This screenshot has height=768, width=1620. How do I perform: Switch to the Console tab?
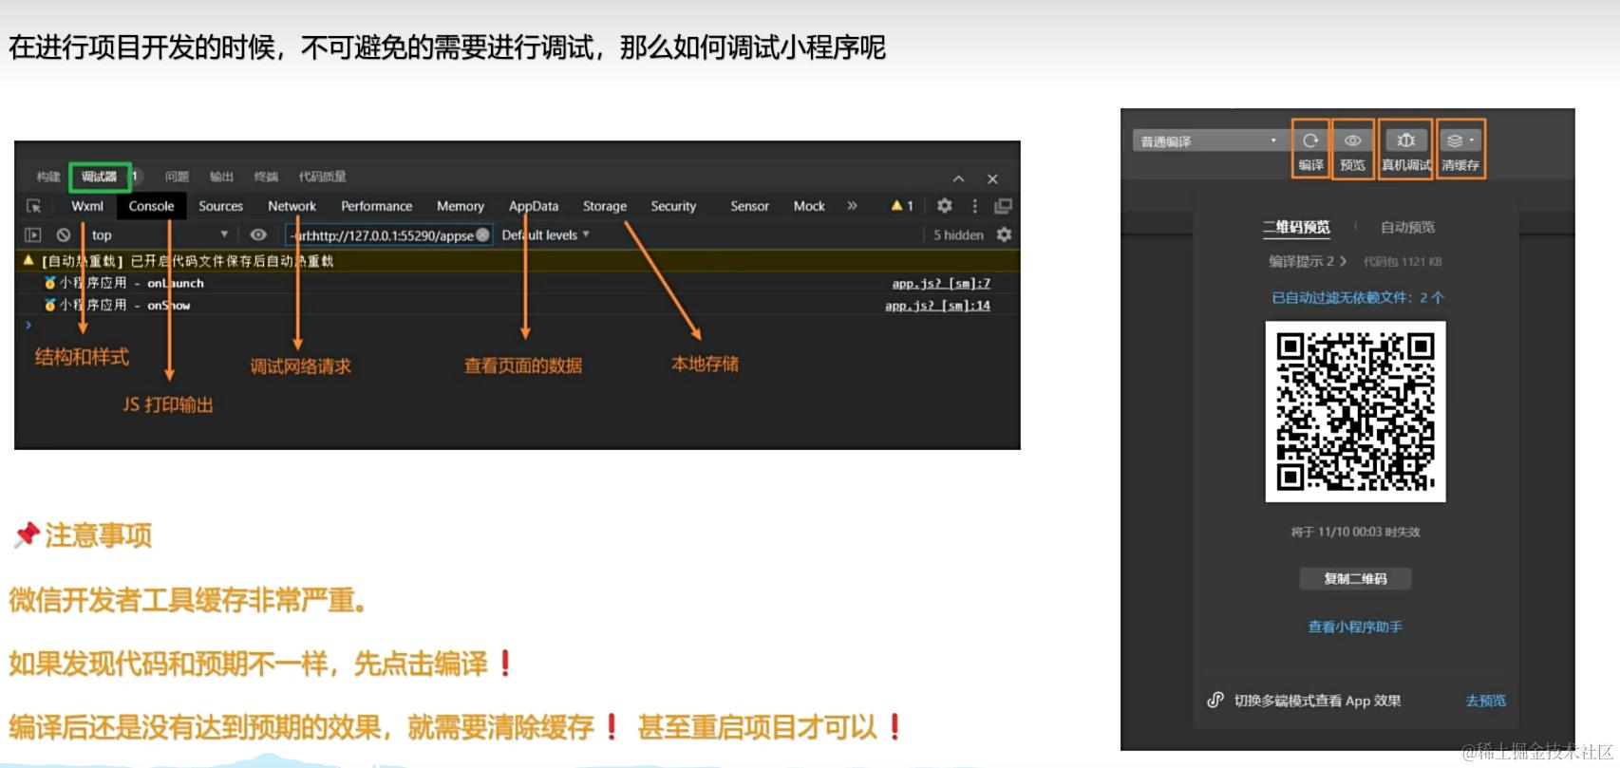click(x=151, y=206)
